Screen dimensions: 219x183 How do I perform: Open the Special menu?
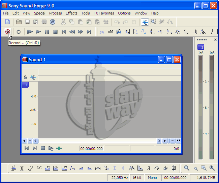click(x=40, y=13)
